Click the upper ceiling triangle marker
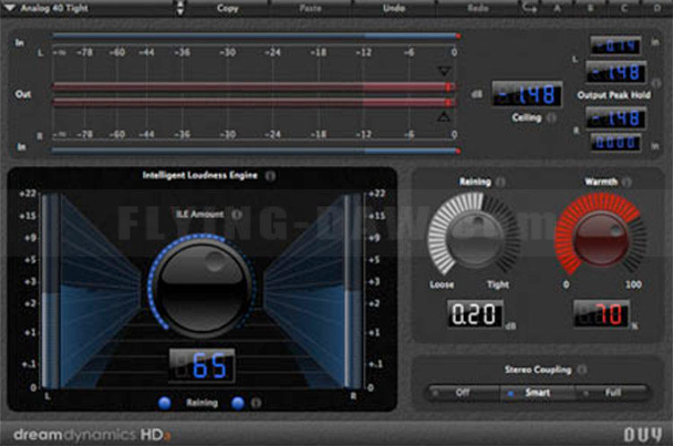This screenshot has width=673, height=446. pos(444,71)
